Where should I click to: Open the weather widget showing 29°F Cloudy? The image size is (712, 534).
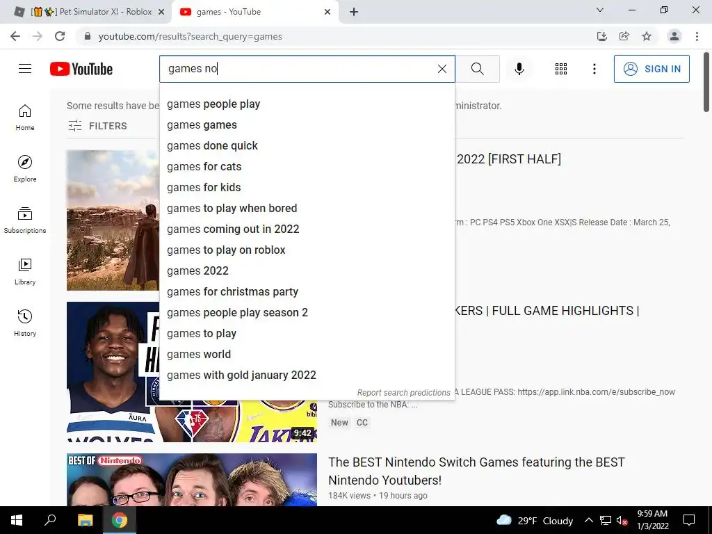pyautogui.click(x=535, y=520)
